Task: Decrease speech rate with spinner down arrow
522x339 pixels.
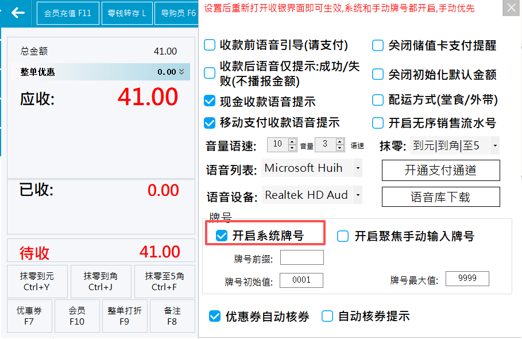Action: pos(340,148)
